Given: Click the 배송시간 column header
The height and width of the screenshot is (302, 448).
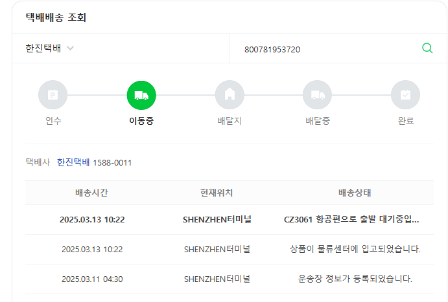Looking at the screenshot, I should [x=91, y=193].
